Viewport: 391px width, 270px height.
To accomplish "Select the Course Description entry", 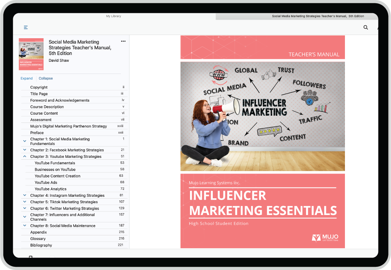I will 47,107.
